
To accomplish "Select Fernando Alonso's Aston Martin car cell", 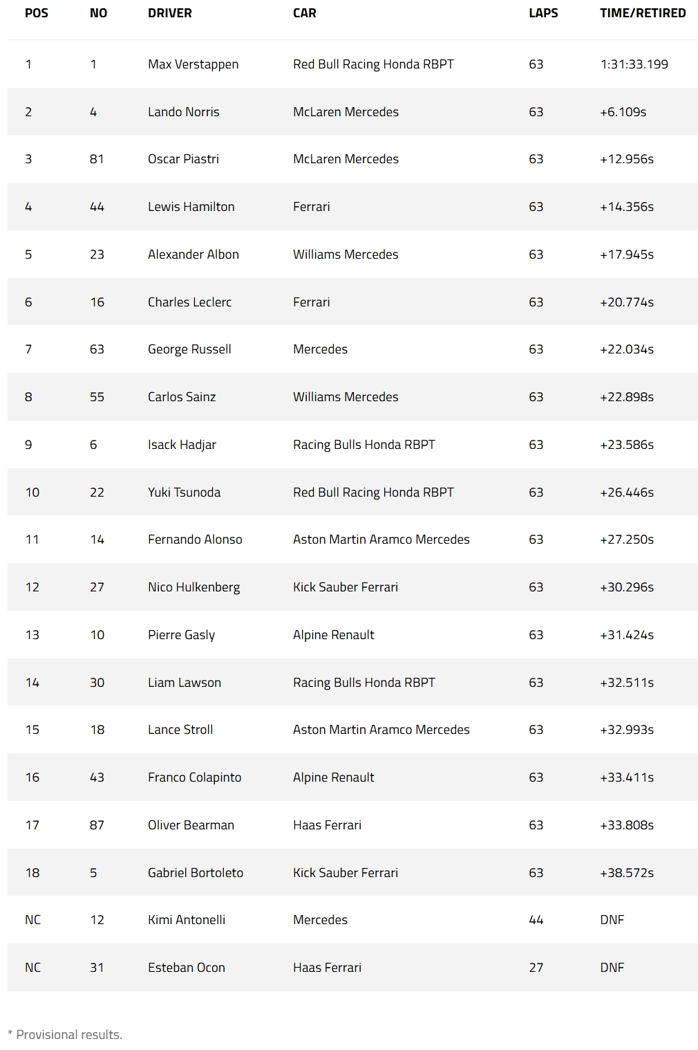I will (x=381, y=540).
